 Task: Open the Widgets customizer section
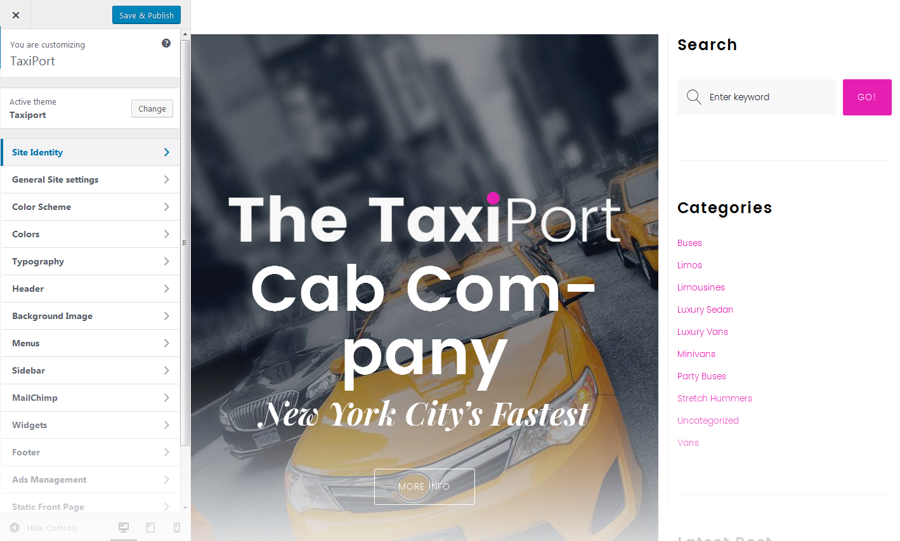90,425
